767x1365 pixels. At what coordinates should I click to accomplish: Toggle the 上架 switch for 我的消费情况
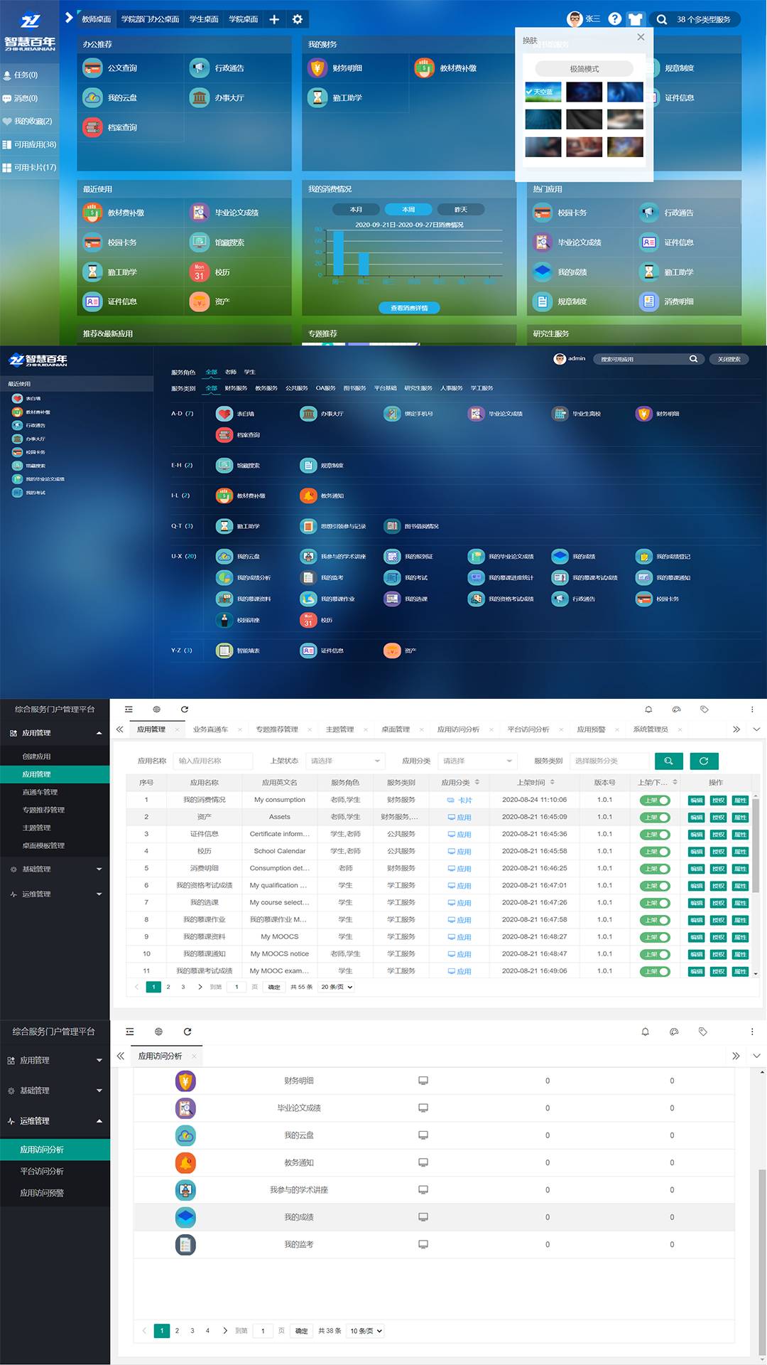(655, 801)
